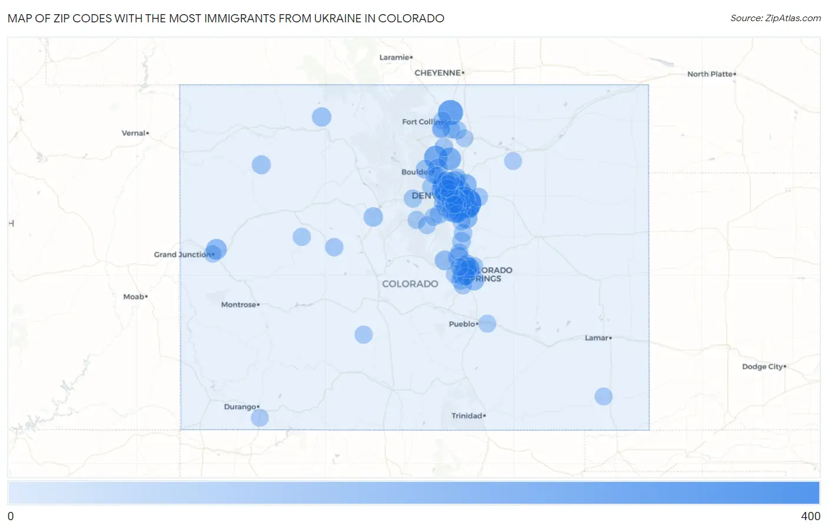Screen dimensions: 828x529
Task: Click the bubble marker near Pueblo
Action: point(486,323)
